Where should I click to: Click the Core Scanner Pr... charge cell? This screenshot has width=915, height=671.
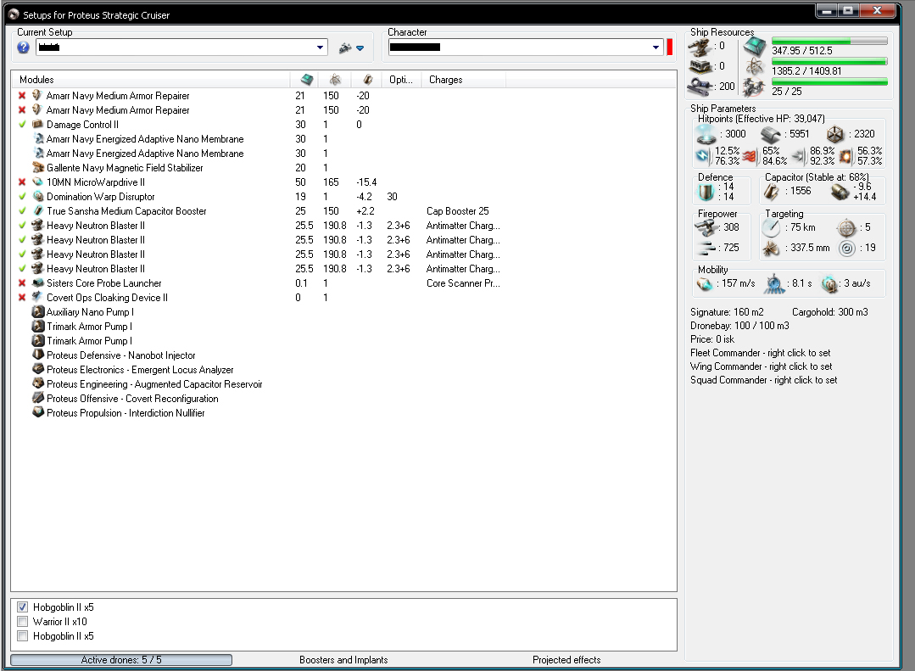(x=463, y=283)
